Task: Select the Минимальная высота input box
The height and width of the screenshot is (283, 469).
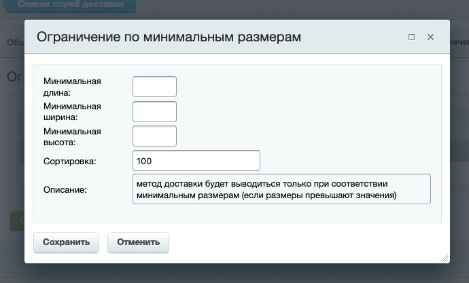Action: [154, 136]
